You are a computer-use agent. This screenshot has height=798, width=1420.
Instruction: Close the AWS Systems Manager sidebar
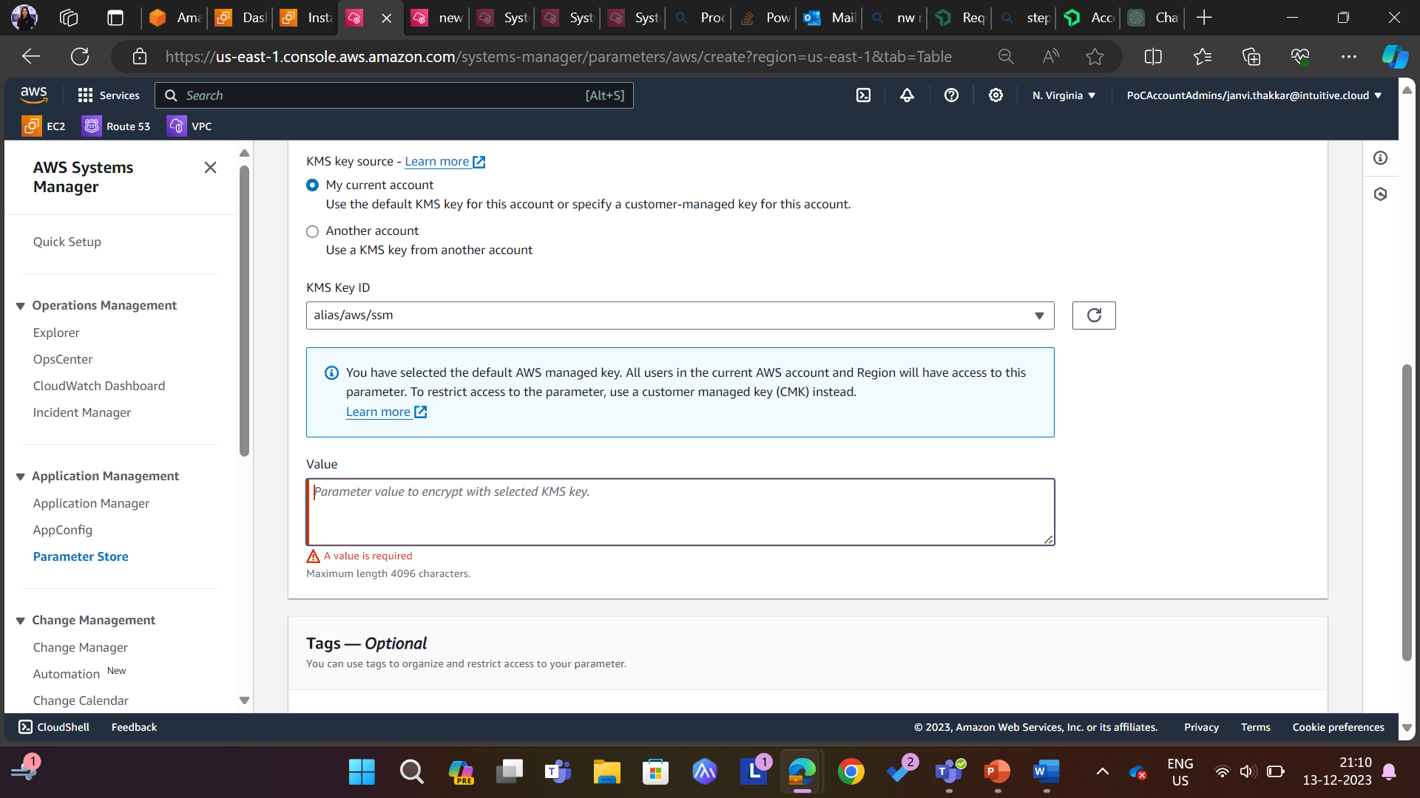tap(210, 168)
